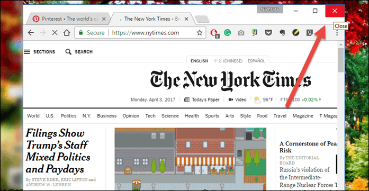Open the Travel section
This screenshot has height=191, width=369.
[280, 116]
